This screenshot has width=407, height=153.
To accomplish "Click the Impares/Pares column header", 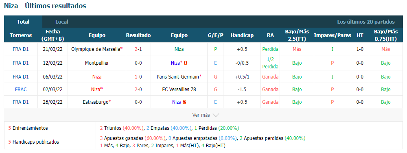I will 332,35.
